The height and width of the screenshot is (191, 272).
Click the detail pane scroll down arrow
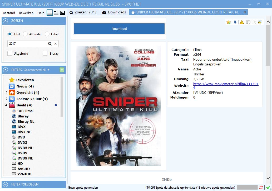[268, 178]
